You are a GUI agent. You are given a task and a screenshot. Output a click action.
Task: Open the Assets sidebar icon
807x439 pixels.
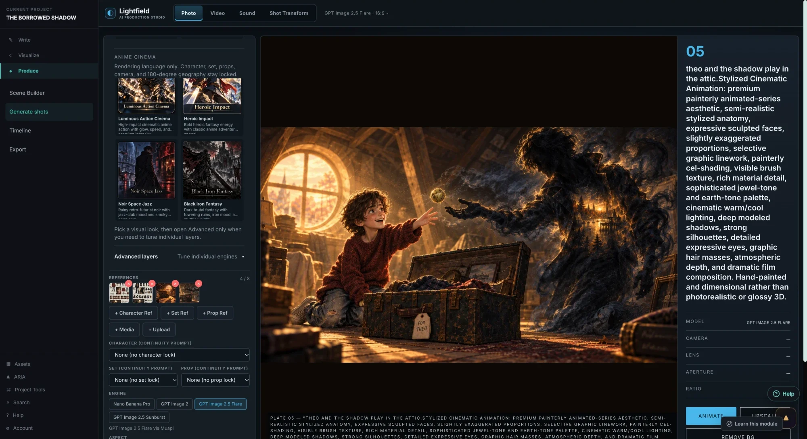point(8,364)
